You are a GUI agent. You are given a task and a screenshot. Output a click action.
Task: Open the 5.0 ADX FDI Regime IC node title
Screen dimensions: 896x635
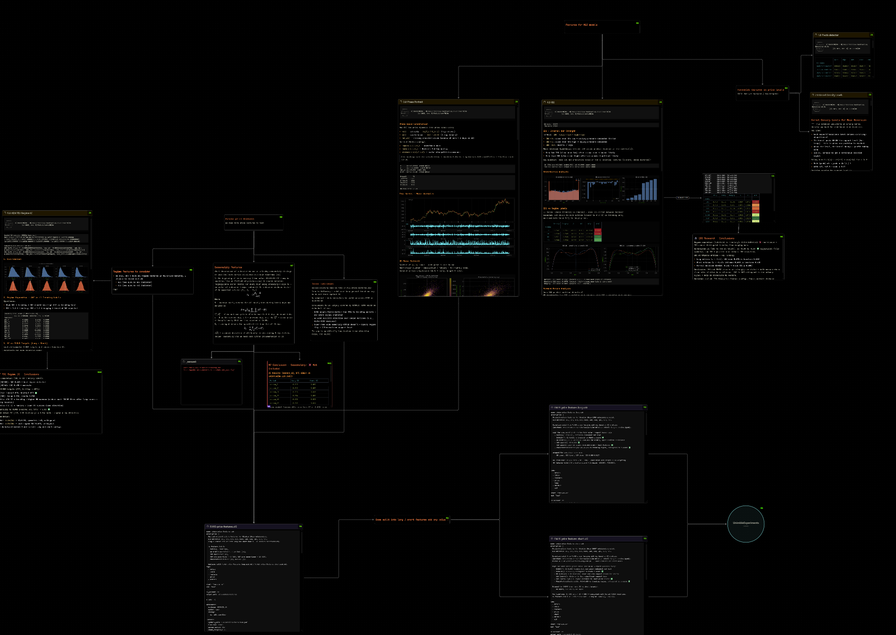(x=20, y=213)
